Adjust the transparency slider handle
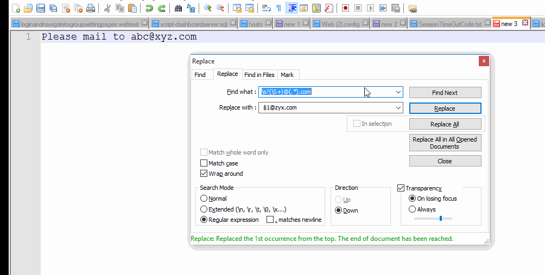Image resolution: width=545 pixels, height=275 pixels. (x=441, y=219)
